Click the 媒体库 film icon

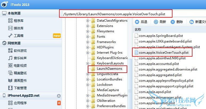coord(10,28)
